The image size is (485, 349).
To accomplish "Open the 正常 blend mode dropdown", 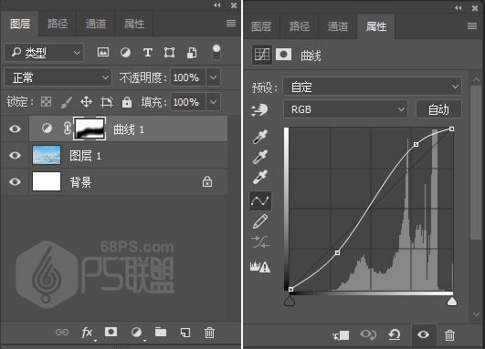I will [58, 77].
